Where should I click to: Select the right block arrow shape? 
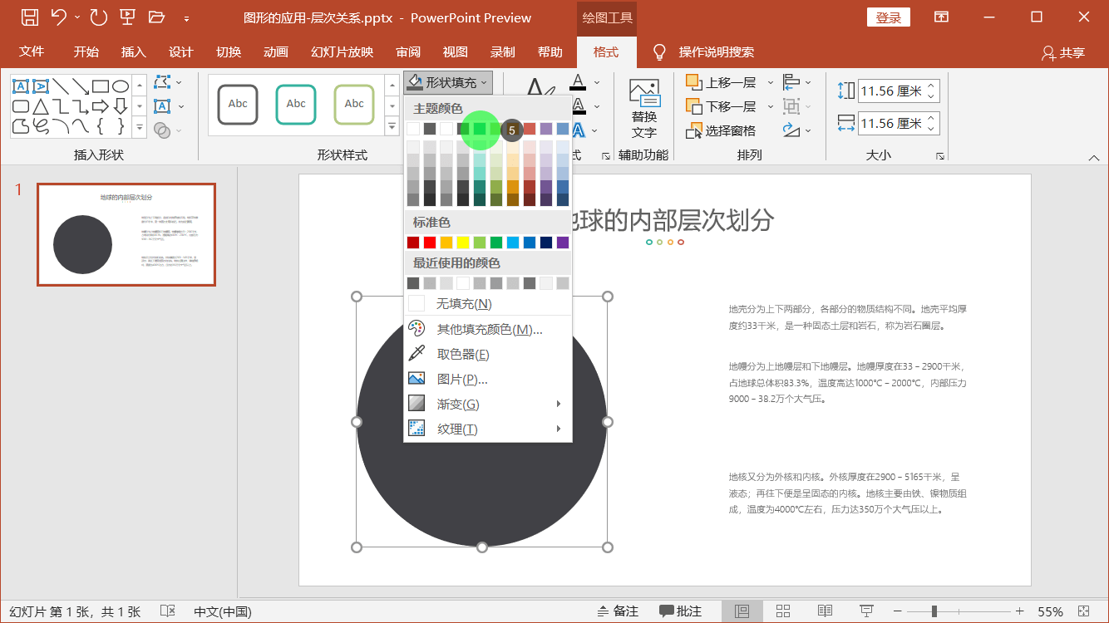pyautogui.click(x=101, y=105)
